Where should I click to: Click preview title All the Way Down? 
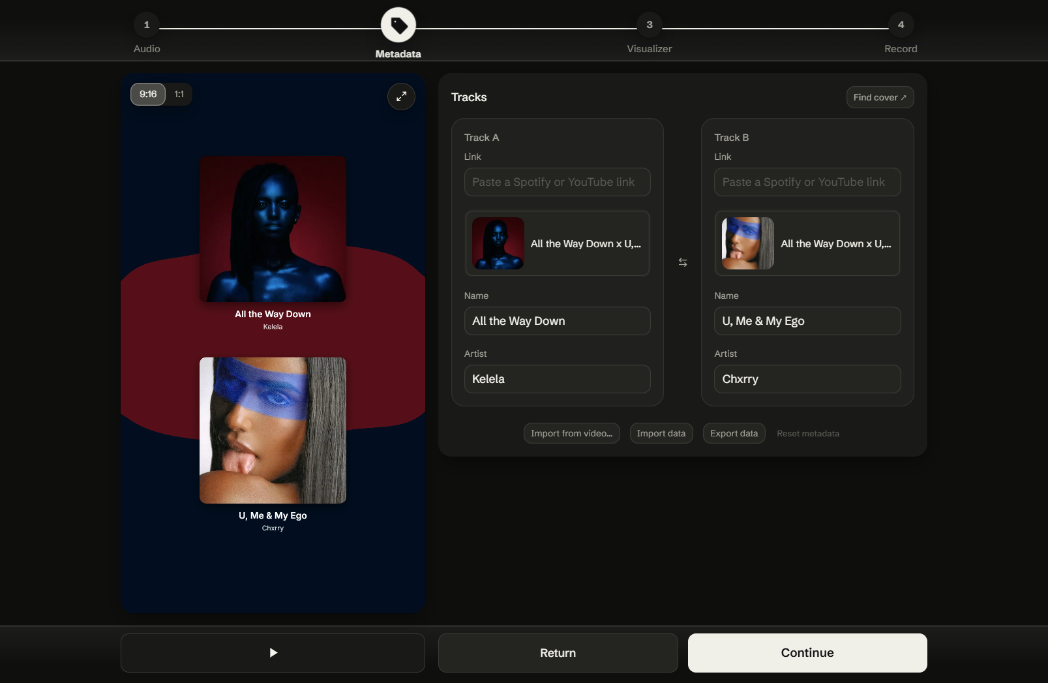pos(273,314)
